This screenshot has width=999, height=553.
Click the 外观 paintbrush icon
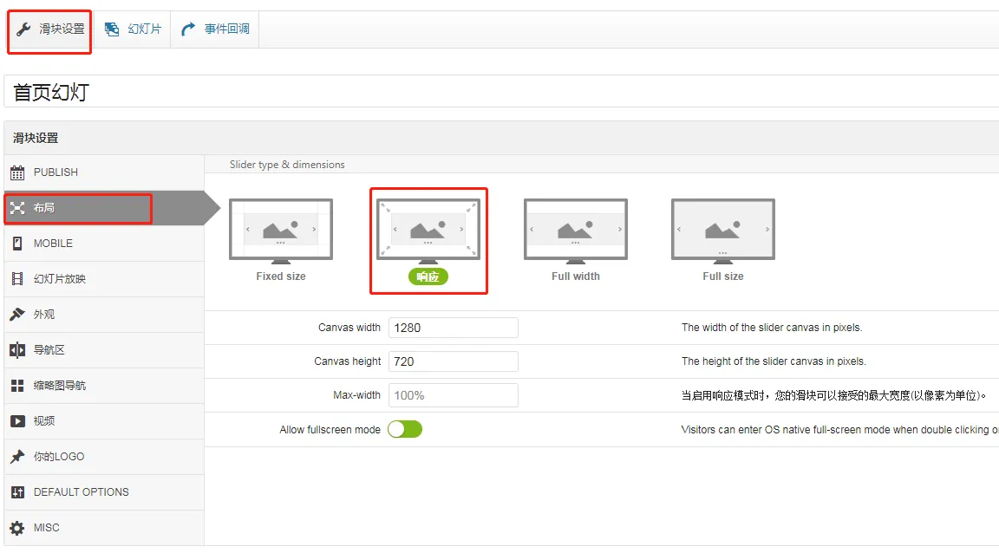pos(17,315)
